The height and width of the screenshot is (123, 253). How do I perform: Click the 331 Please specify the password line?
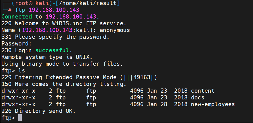55,37
